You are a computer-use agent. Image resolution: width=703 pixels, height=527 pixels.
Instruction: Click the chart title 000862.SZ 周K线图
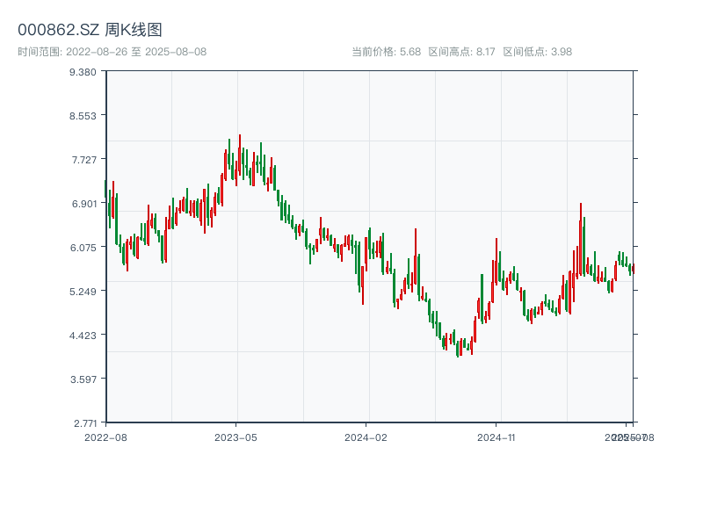coord(90,30)
